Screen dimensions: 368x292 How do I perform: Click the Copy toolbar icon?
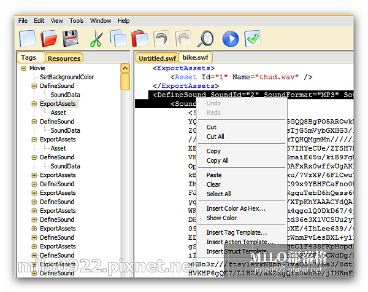118,38
